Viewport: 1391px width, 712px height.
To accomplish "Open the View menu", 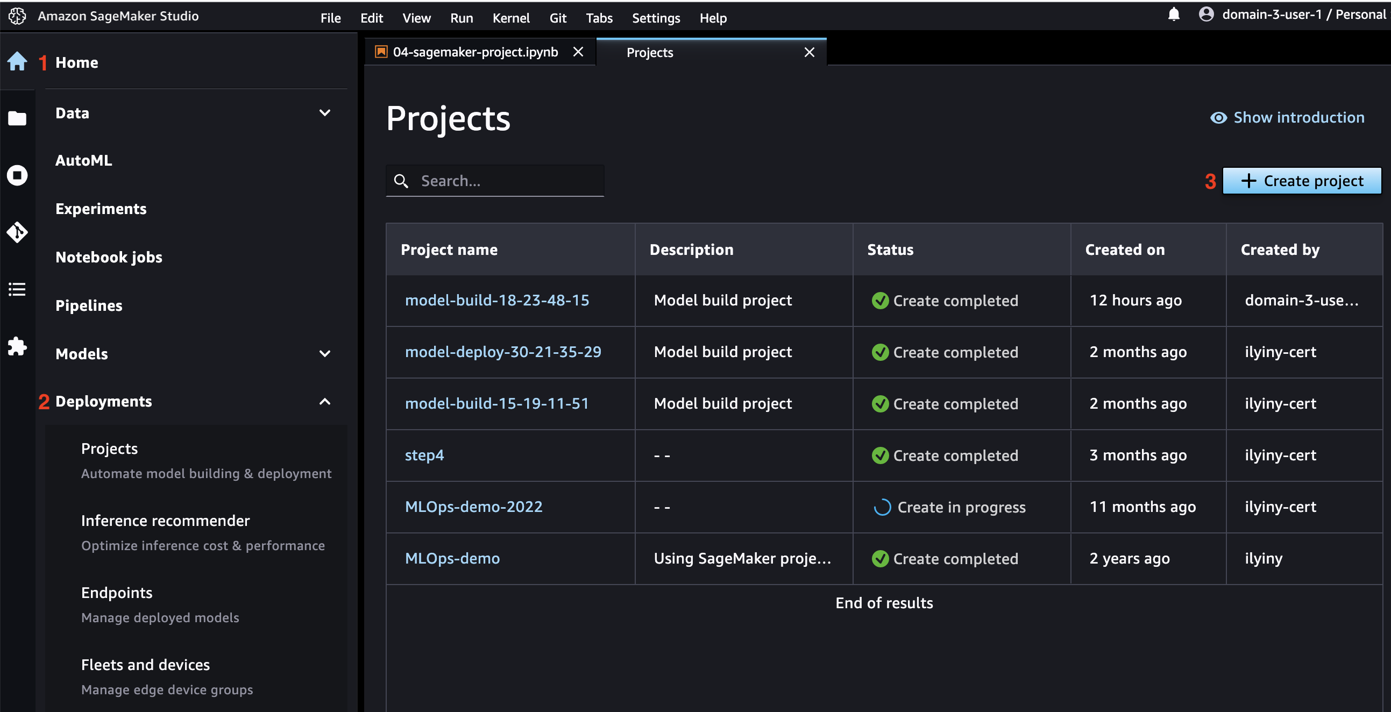I will 416,18.
